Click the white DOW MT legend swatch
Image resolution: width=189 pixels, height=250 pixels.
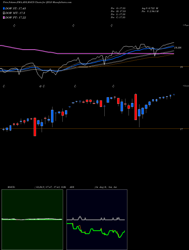coord(4,13)
